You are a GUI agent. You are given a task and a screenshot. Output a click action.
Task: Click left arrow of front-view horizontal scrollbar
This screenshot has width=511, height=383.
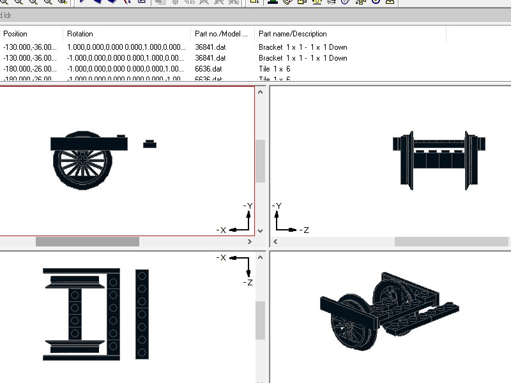pos(275,242)
